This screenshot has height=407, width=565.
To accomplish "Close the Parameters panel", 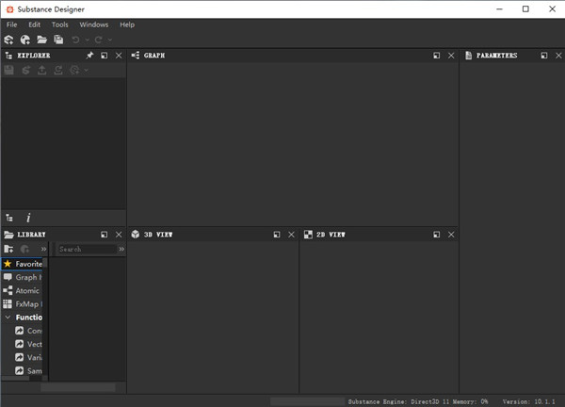I will point(558,56).
